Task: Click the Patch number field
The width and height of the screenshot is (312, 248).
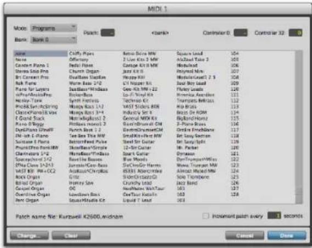Action: 108,33
